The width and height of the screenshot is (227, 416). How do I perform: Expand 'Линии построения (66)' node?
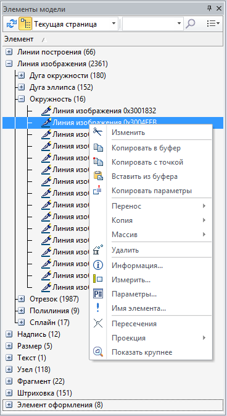click(9, 52)
